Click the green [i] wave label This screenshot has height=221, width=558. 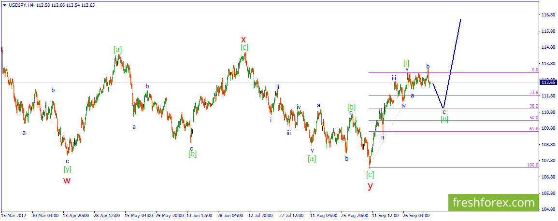point(406,63)
